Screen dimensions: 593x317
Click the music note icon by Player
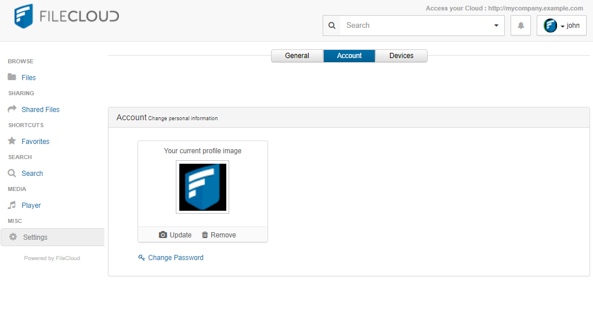[x=12, y=205]
